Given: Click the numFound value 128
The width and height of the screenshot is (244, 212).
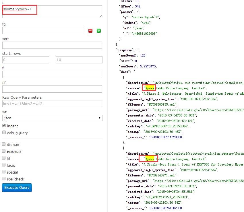Looking at the screenshot, I should [x=143, y=55].
